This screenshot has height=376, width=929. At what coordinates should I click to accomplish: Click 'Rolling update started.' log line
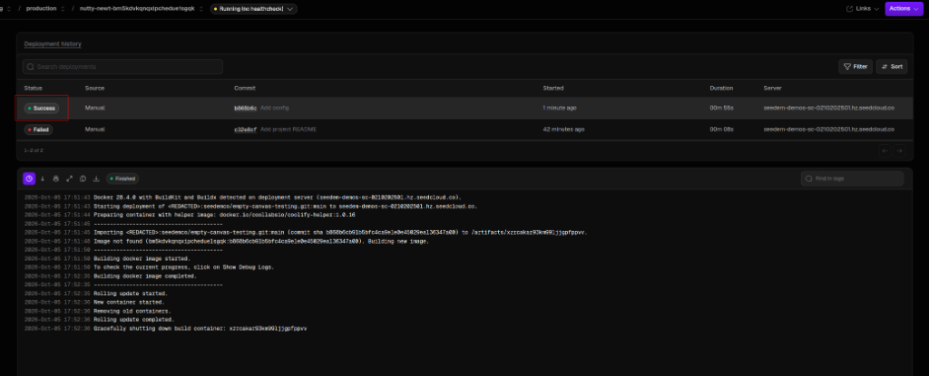[x=131, y=294]
